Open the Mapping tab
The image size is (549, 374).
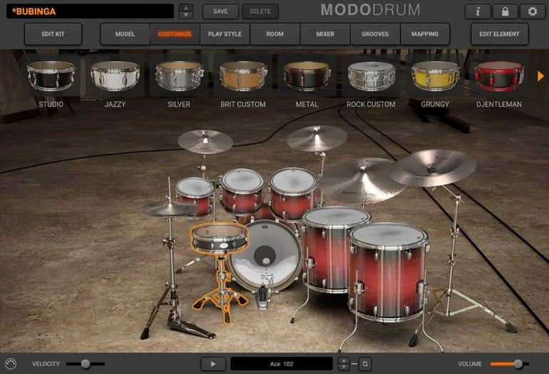point(425,34)
